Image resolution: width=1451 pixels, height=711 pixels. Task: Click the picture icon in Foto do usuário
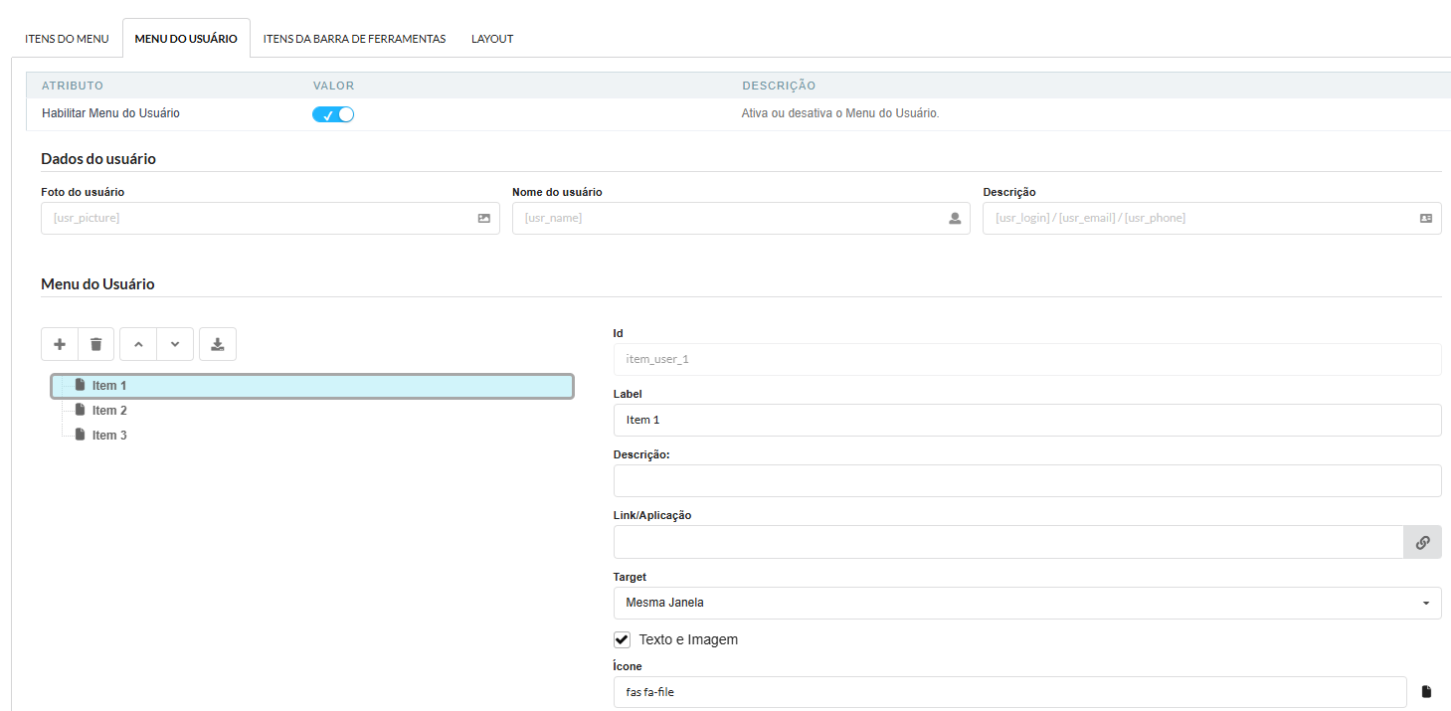click(484, 218)
